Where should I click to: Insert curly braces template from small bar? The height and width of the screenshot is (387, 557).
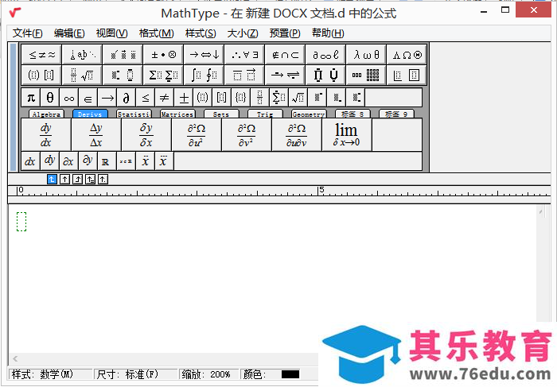click(x=241, y=98)
